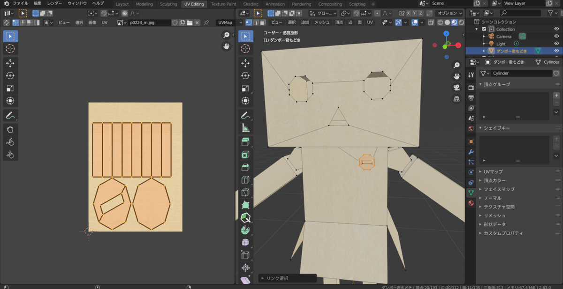Select the Measure tool in viewport
Viewport: 563px width, 289px height.
(x=245, y=128)
